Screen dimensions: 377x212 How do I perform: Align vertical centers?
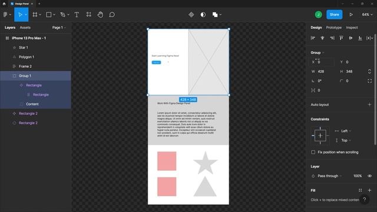click(351, 38)
